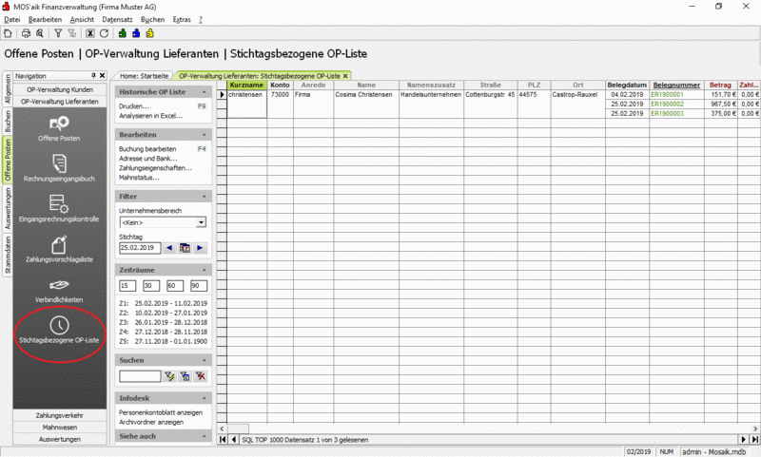Close the Navigation panel

click(103, 76)
